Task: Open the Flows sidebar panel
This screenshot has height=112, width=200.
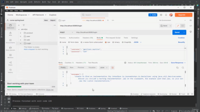Action: 10,63
